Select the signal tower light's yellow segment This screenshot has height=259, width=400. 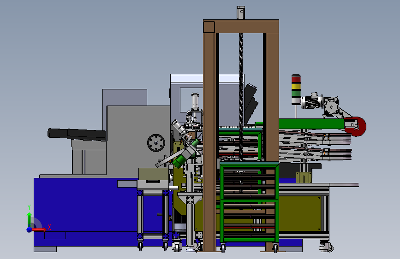click(296, 87)
